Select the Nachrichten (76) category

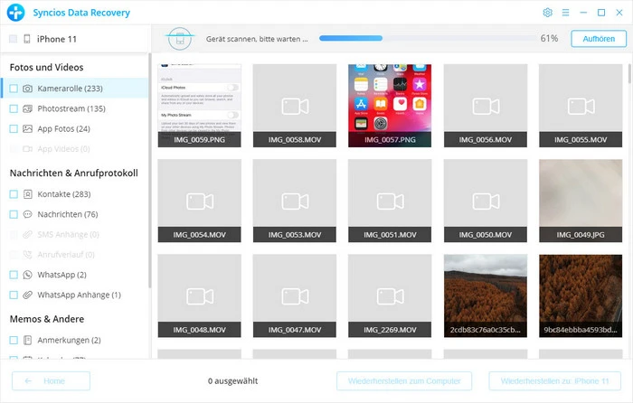tap(67, 214)
